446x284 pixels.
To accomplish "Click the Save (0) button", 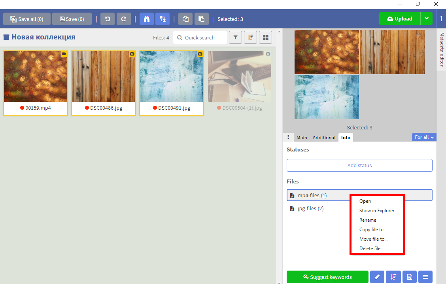I will tap(72, 19).
